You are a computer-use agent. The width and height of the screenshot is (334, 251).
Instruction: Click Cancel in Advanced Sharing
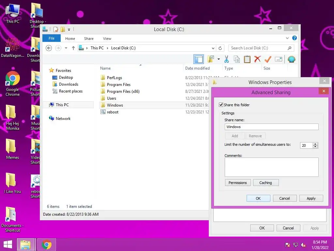284,198
